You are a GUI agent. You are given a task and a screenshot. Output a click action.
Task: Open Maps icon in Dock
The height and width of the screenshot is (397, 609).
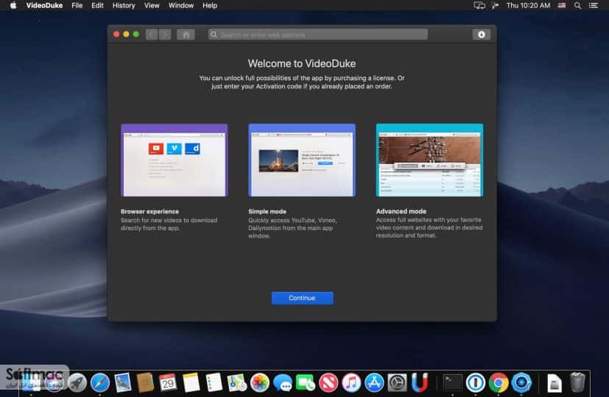[x=236, y=382]
